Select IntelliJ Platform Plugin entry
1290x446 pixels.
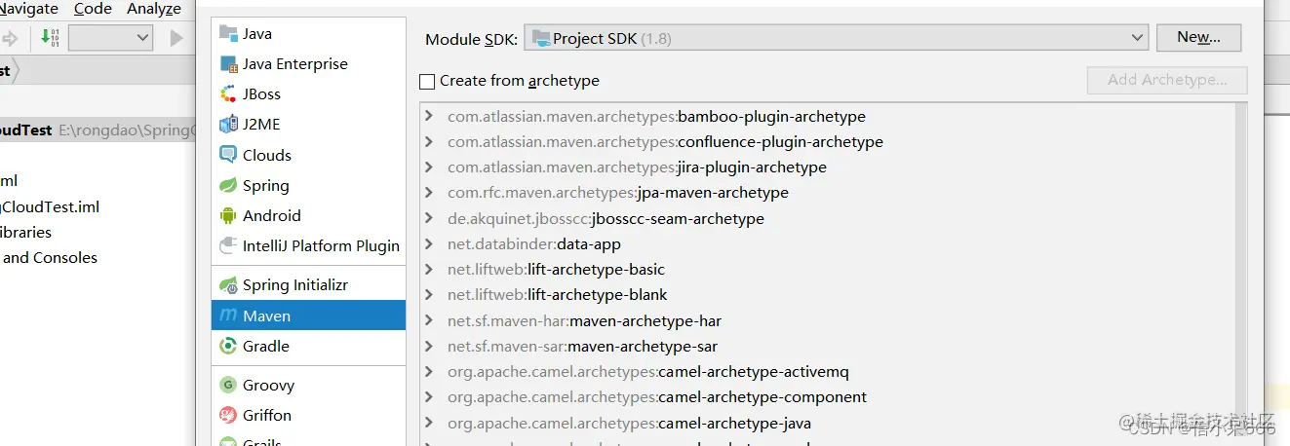308,246
